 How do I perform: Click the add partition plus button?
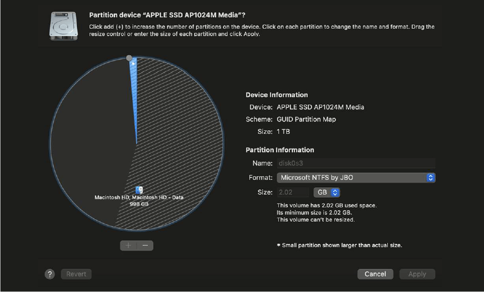tap(129, 245)
